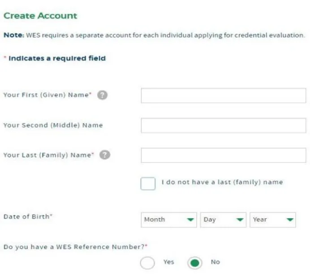
Task: Open help icon beside First (Given) Name
Action: pos(102,95)
